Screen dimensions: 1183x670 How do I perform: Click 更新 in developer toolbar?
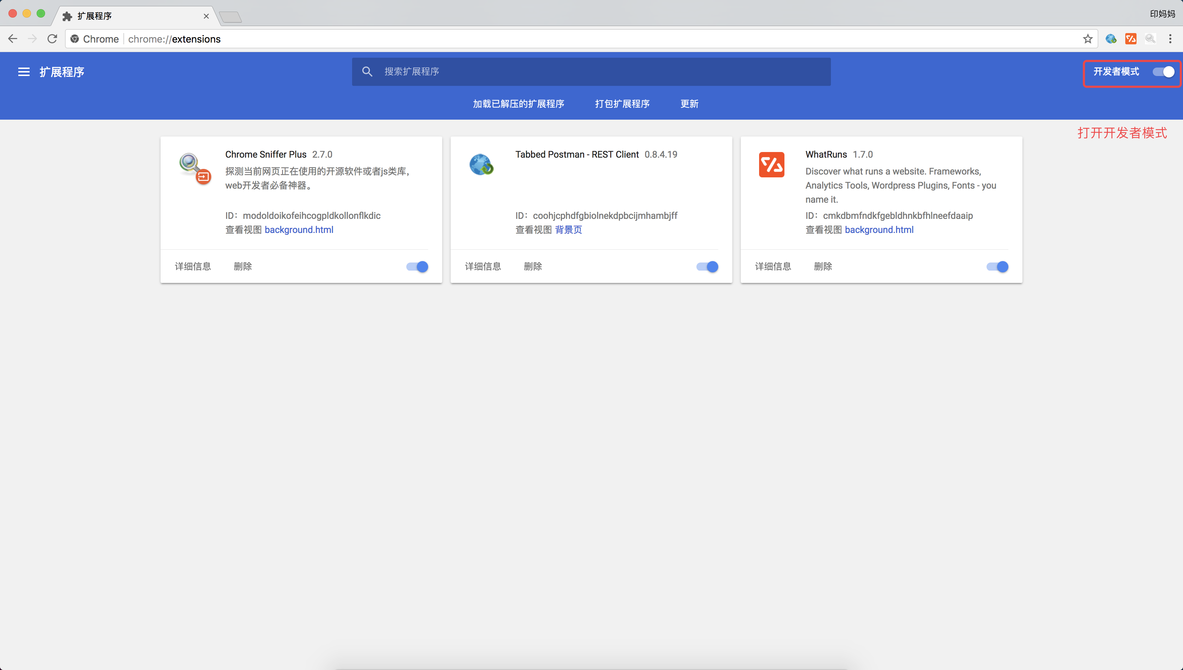689,103
